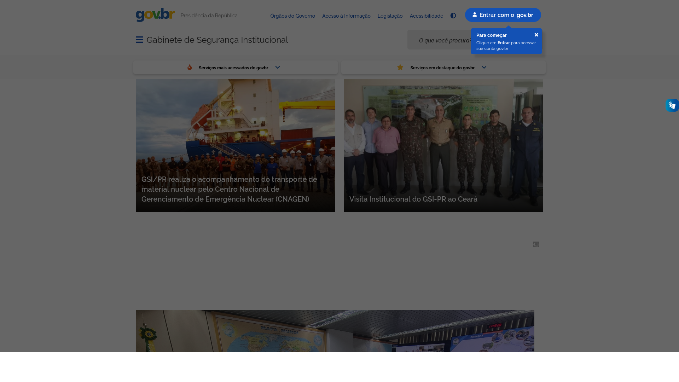Click Entrar com o gov.br button
Screen dimensions: 679x382
[x=503, y=15]
